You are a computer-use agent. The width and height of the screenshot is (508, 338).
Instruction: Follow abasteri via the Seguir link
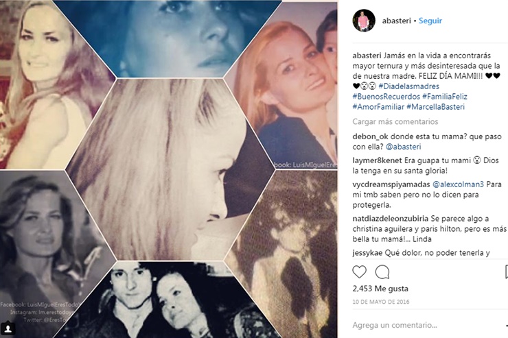coord(430,21)
